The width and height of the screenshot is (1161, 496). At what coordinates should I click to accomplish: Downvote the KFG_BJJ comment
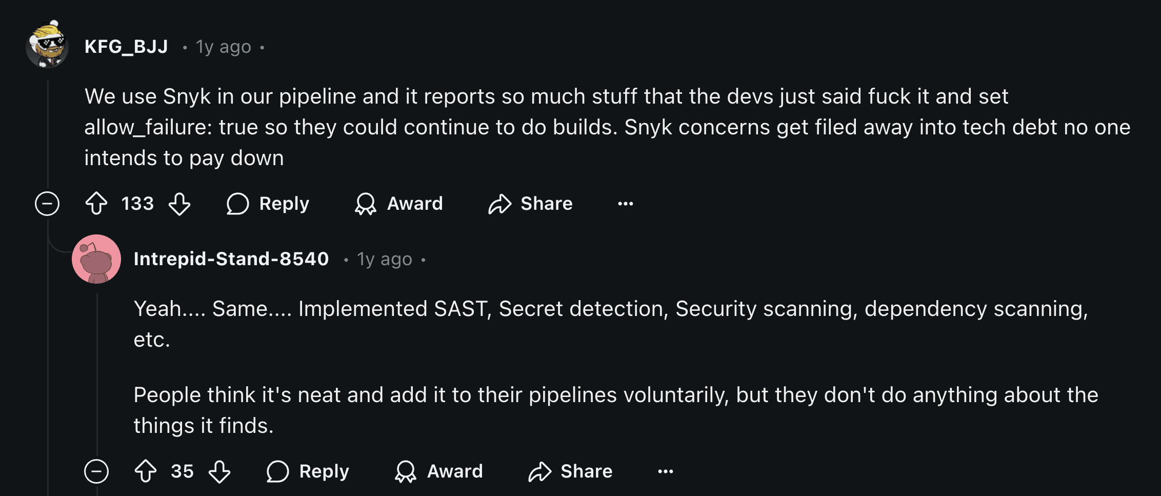pyautogui.click(x=179, y=204)
